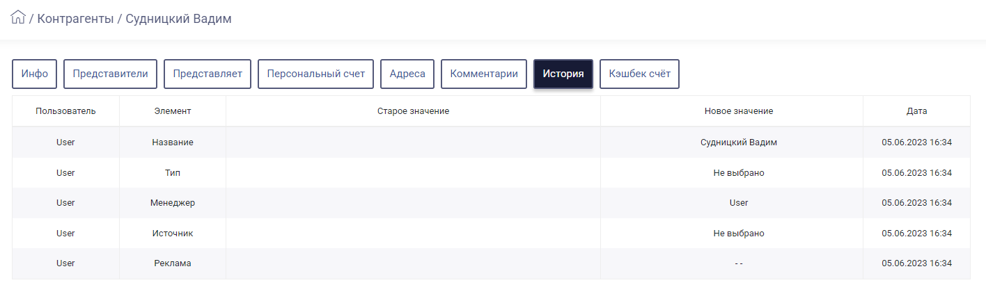Select the Название element cell

click(173, 142)
